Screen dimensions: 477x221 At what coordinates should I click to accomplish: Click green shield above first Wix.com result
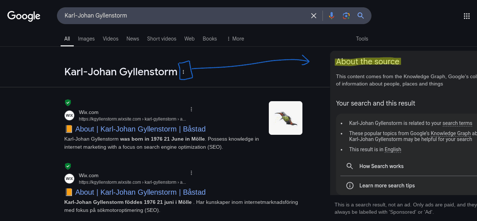(68, 103)
